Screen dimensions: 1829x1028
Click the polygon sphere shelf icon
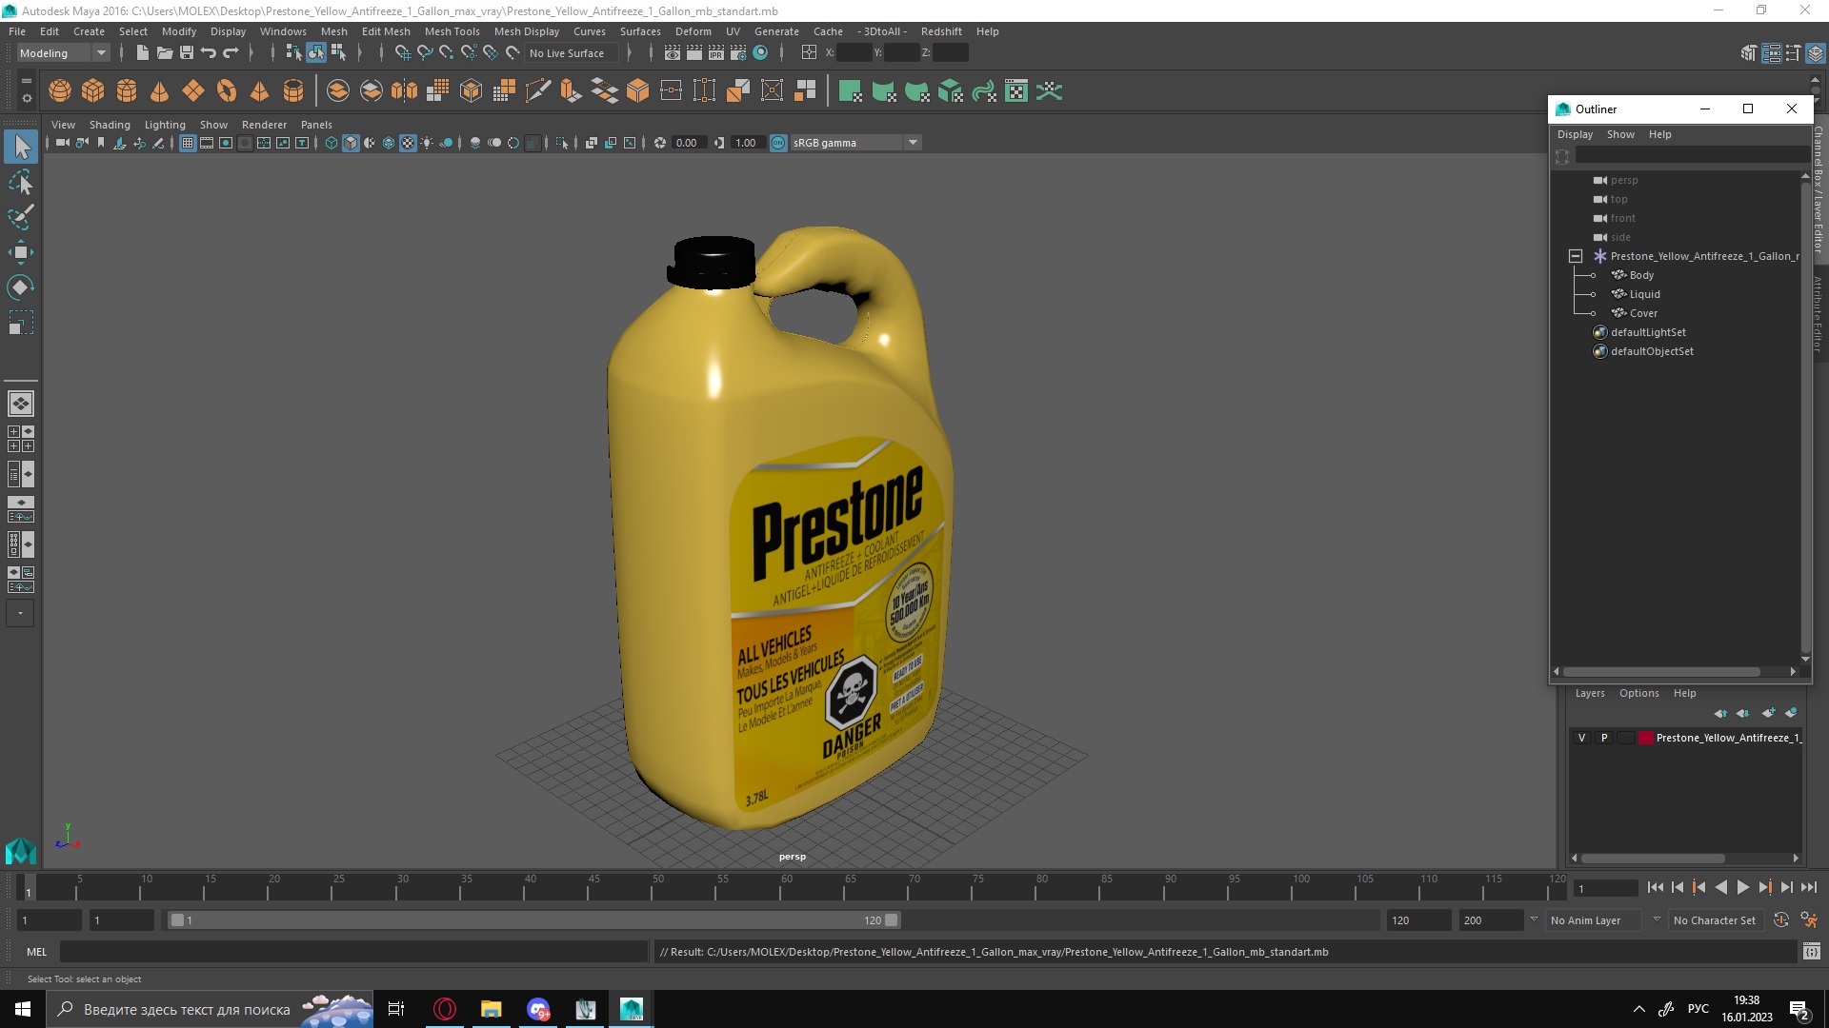point(60,91)
